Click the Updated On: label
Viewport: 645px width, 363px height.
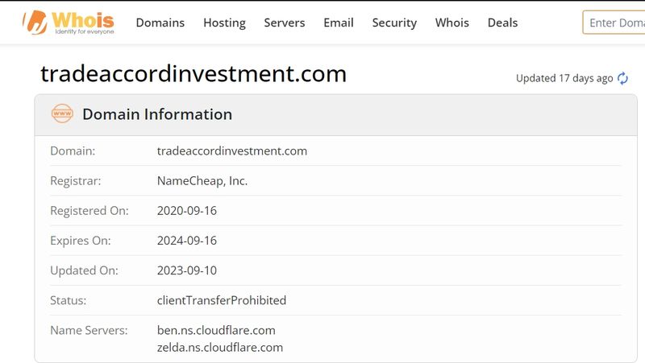pos(84,270)
